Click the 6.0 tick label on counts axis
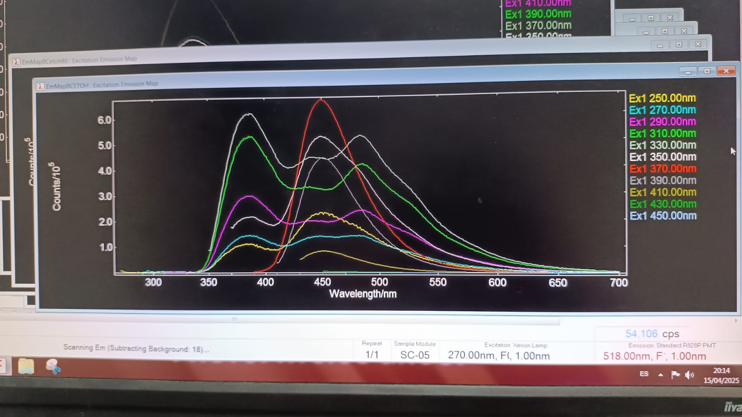The height and width of the screenshot is (417, 742). point(104,120)
